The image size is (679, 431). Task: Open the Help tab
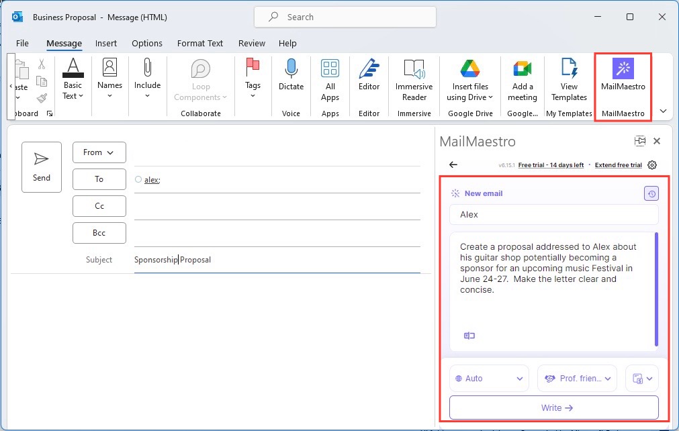(287, 43)
